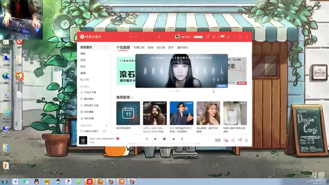
Task: Select the 歌手 tab
Action: tap(171, 48)
